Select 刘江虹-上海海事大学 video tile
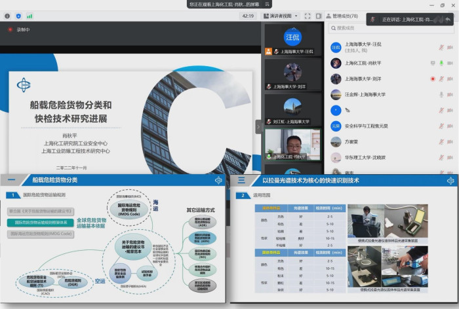Viewport: 459px width, 309px height. (292, 109)
